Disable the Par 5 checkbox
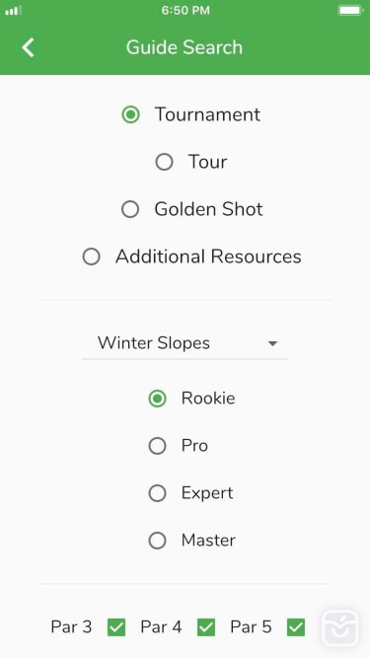Viewport: 370px width, 658px height. tap(296, 627)
